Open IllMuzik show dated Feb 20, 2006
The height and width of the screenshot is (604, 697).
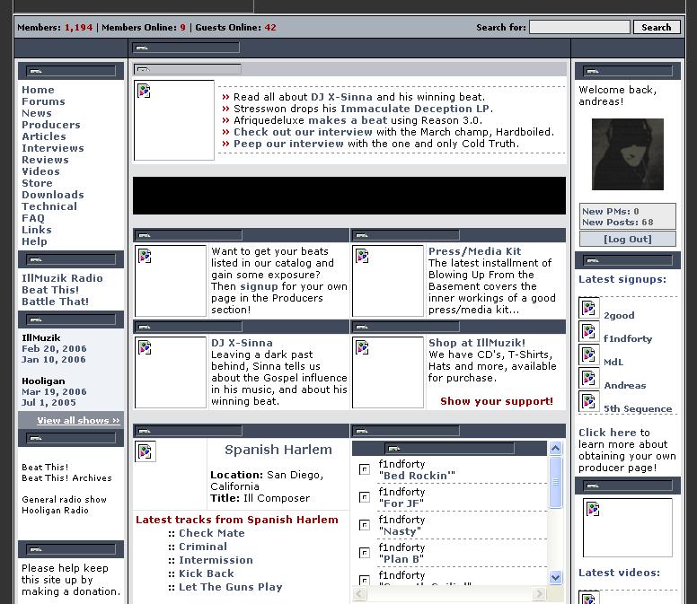[54, 348]
